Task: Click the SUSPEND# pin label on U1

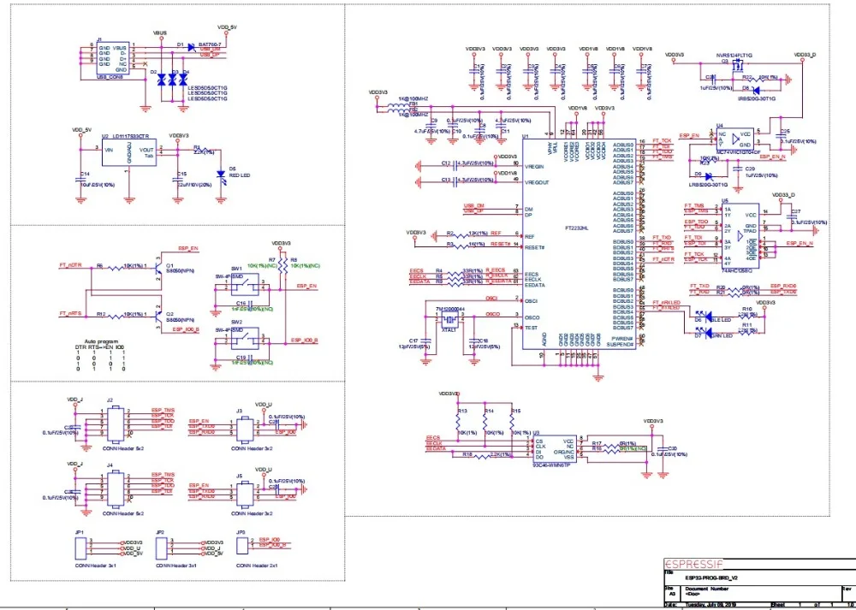Action: tap(621, 344)
